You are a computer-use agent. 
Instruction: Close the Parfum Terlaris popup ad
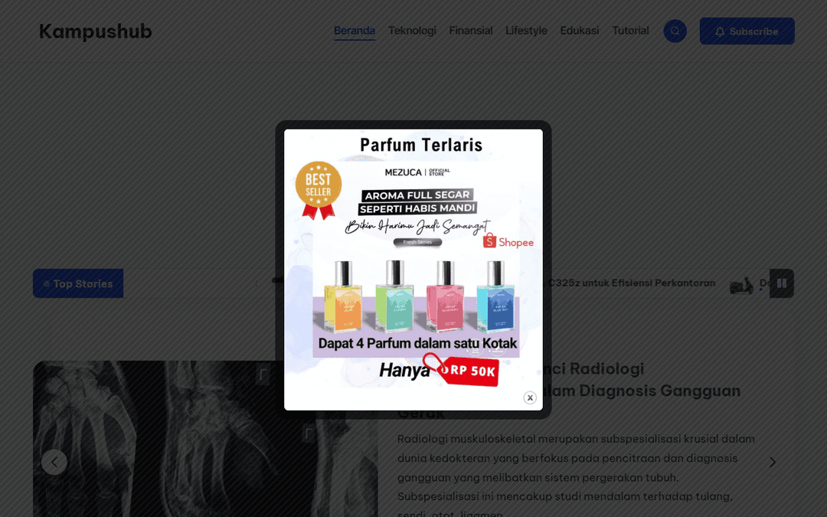[530, 398]
